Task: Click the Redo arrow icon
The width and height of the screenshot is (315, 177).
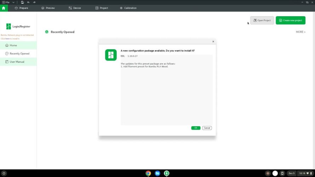Action: pyautogui.click(x=34, y=2)
